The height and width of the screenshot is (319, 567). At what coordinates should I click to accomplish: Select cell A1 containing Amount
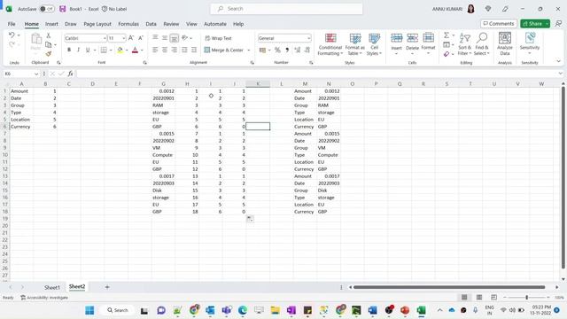[x=21, y=91]
